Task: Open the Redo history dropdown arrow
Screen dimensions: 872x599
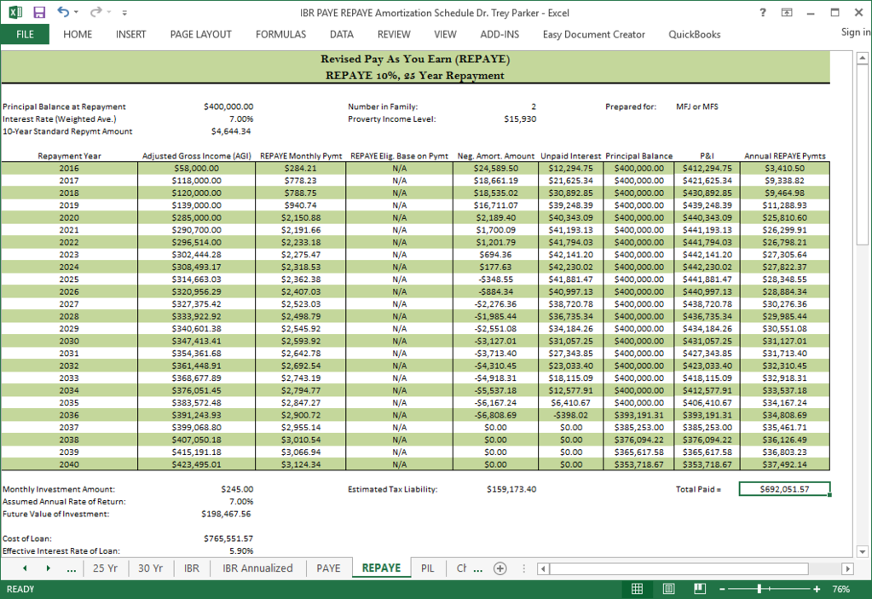Action: coord(110,12)
